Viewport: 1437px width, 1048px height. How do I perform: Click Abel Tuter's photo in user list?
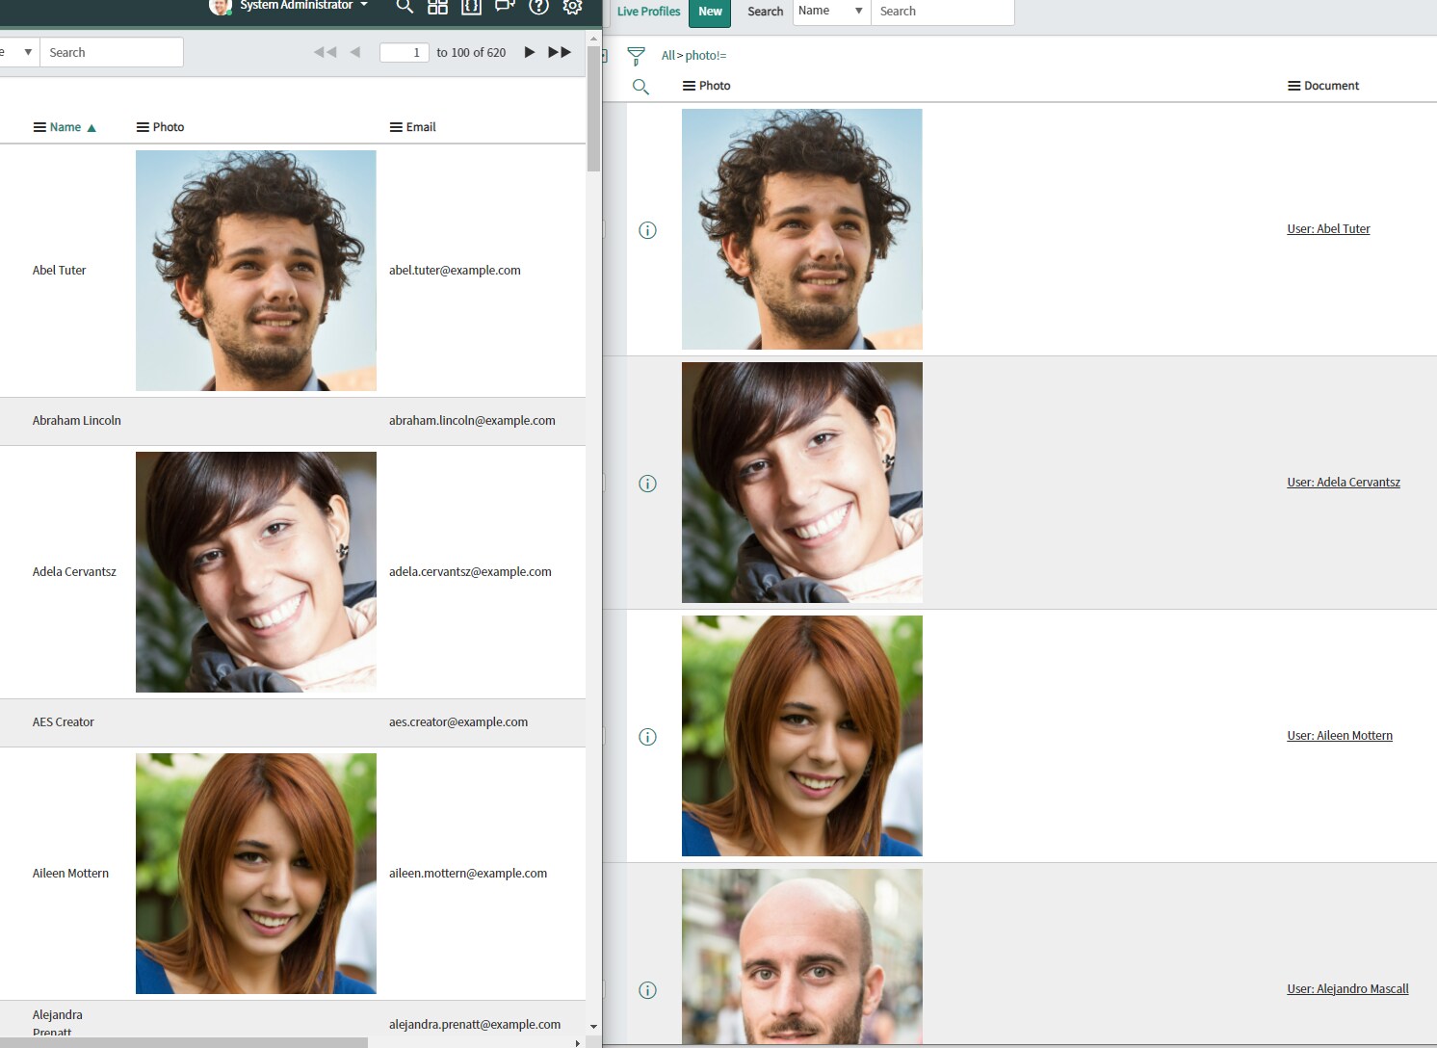click(x=256, y=271)
